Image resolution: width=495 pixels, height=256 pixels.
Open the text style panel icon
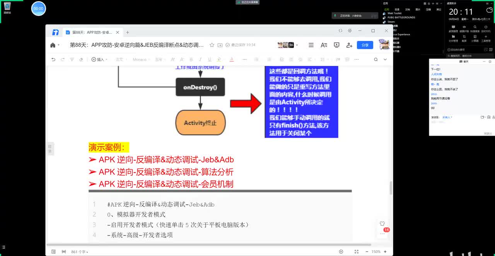(x=324, y=45)
